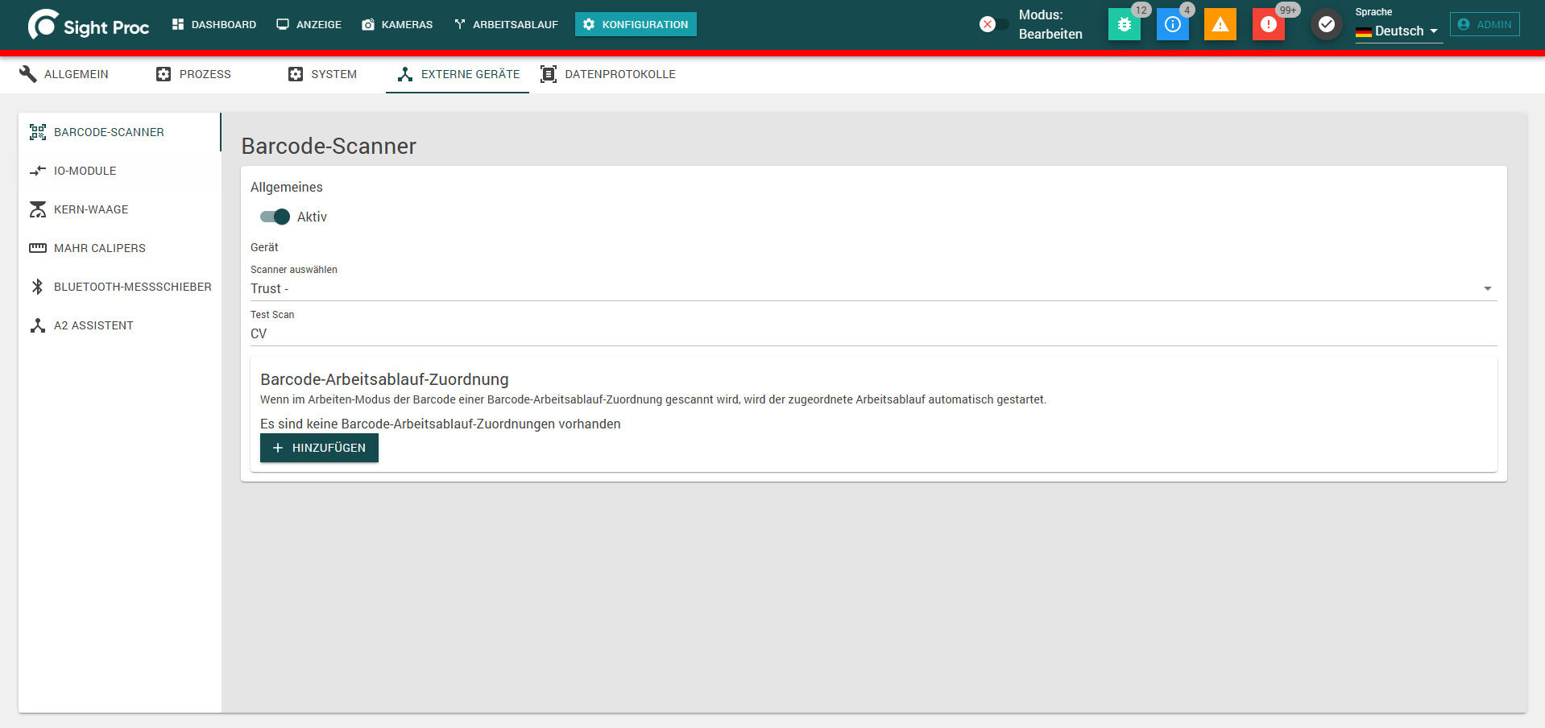Open the Sprache Deutsch dropdown
The image size is (1545, 728).
click(x=1398, y=31)
